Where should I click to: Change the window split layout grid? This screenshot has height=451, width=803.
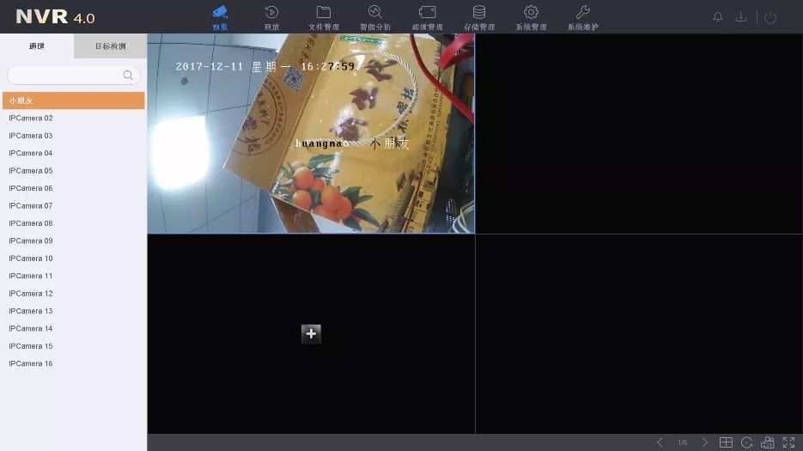point(726,442)
